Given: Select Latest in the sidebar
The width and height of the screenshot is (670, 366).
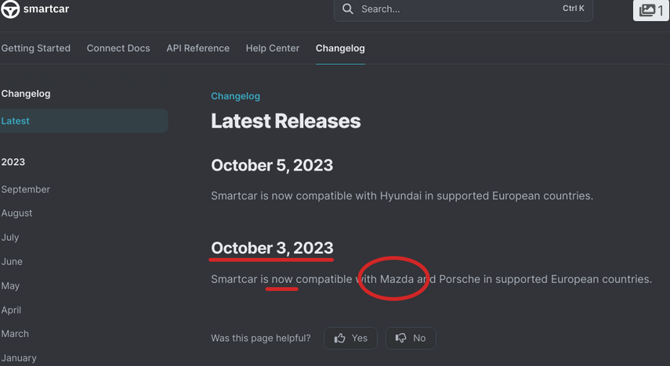Looking at the screenshot, I should point(16,121).
